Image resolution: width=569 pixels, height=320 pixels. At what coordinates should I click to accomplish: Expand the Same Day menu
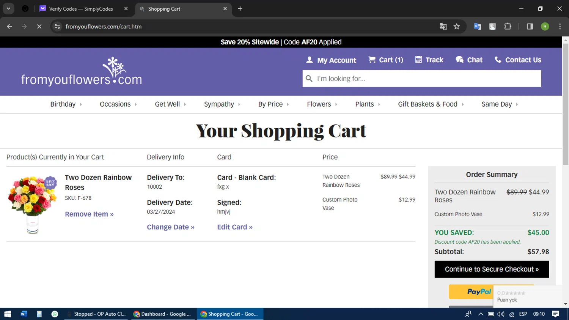pos(500,104)
